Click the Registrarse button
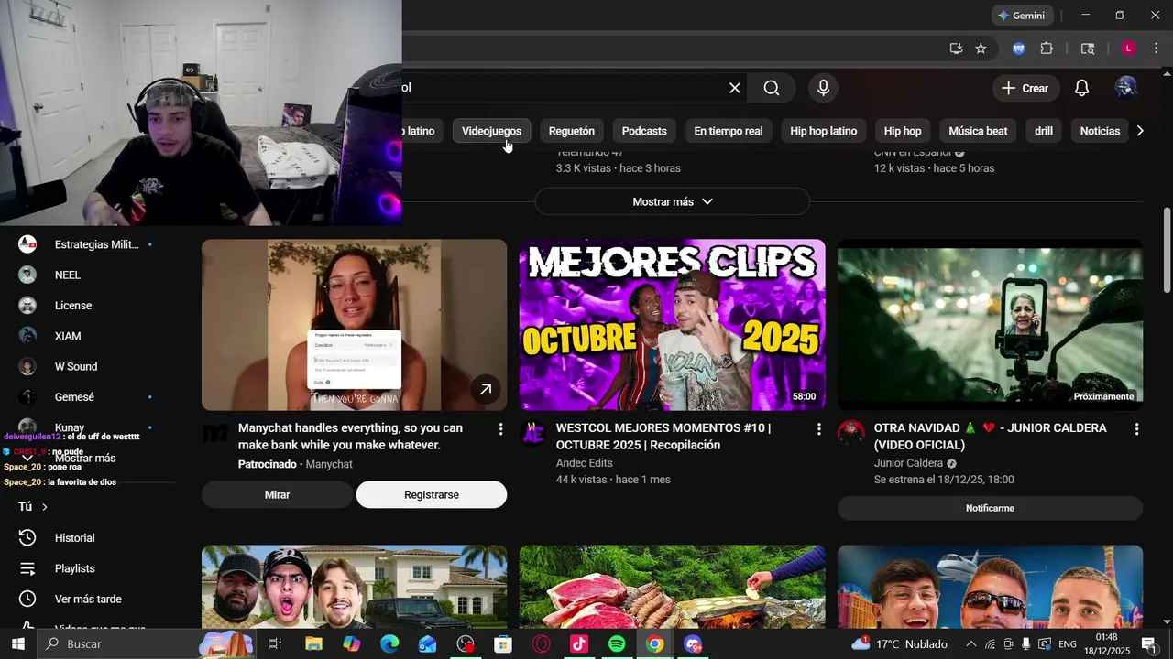The width and height of the screenshot is (1173, 659). 432,494
